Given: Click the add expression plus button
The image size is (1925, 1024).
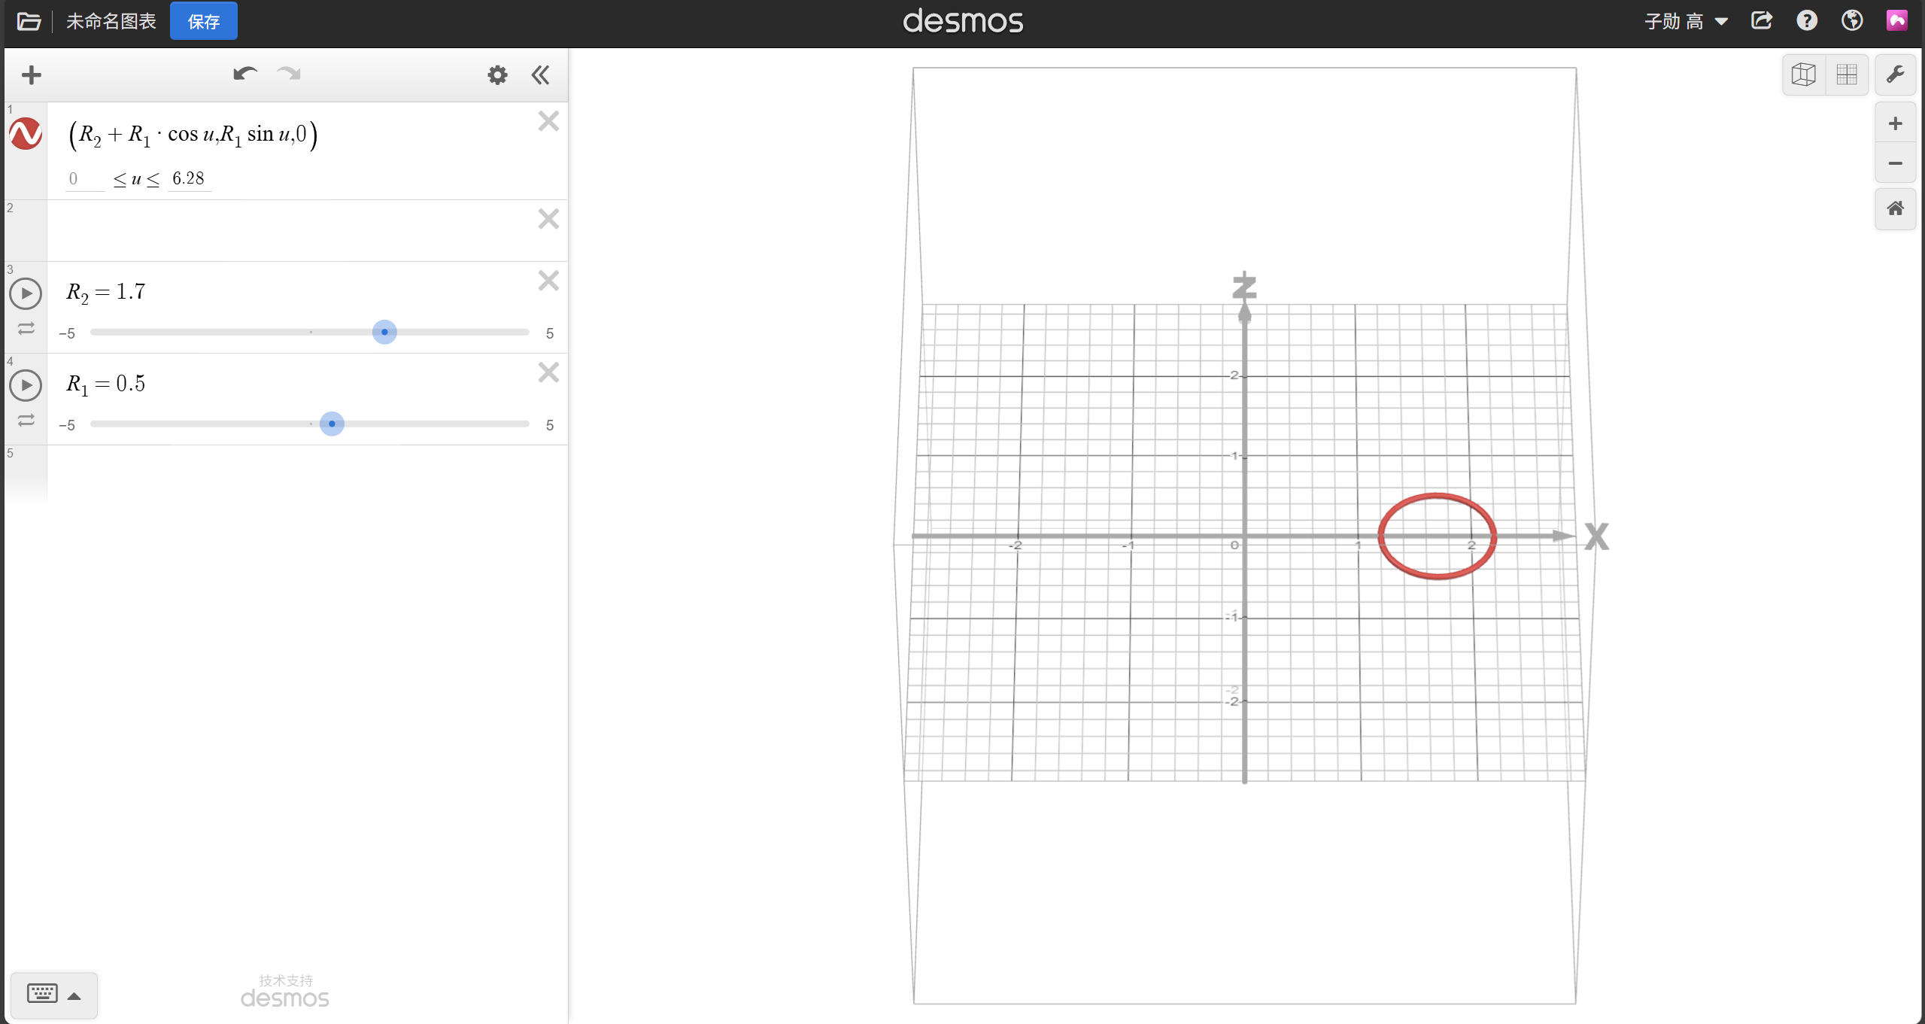Looking at the screenshot, I should [32, 75].
